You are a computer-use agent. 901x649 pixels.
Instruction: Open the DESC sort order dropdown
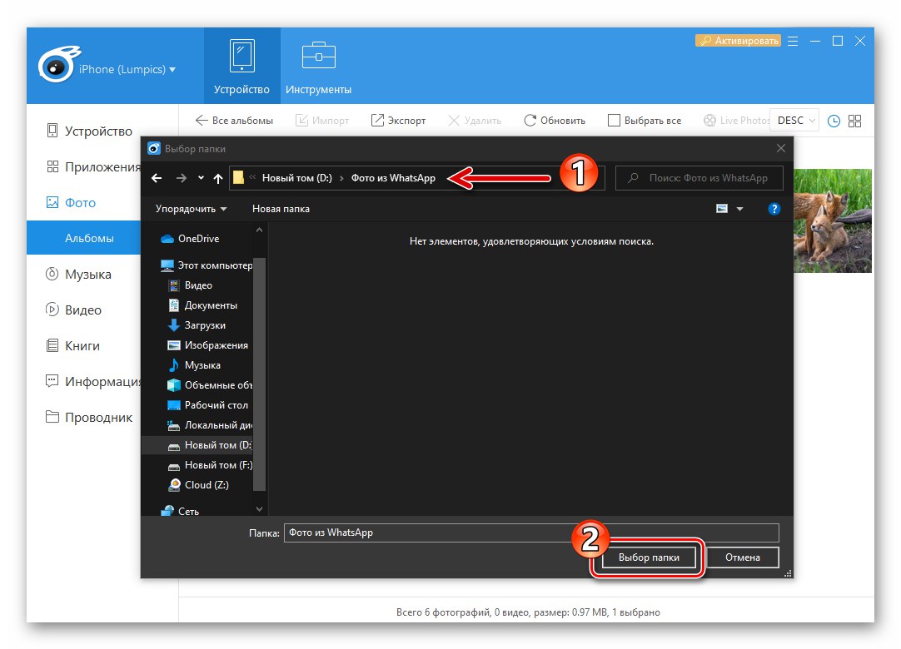(794, 121)
